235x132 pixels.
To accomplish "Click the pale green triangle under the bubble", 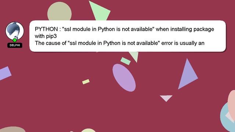I will 134,56.
